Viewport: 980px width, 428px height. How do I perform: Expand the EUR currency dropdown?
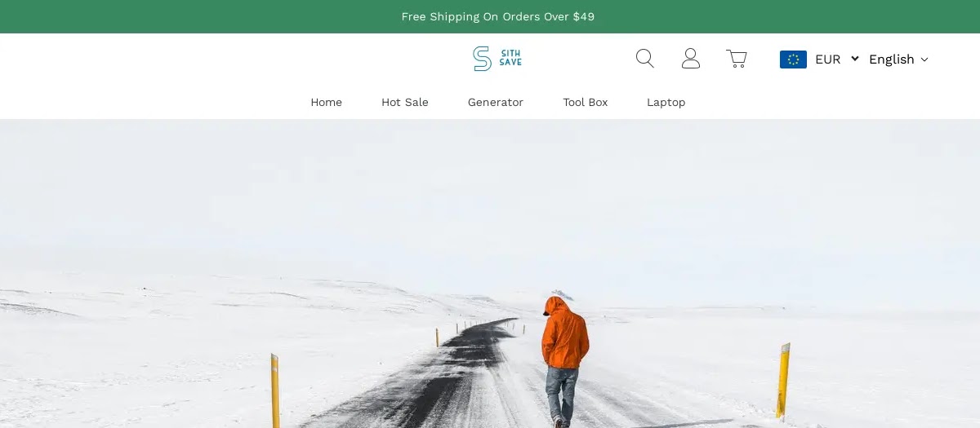[x=827, y=60]
